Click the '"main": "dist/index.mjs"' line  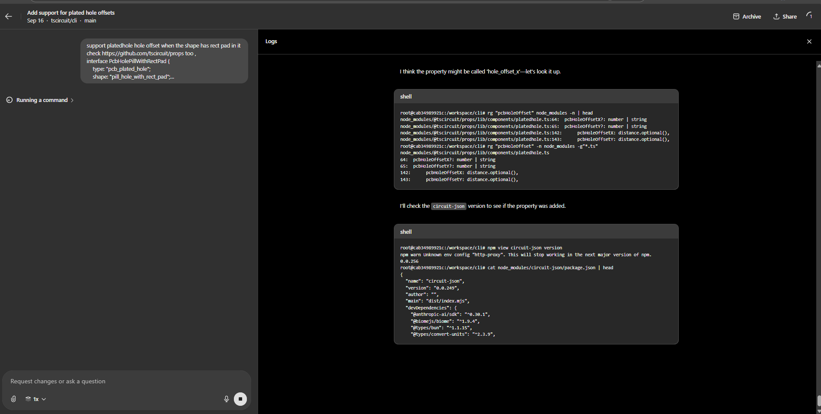[438, 301]
